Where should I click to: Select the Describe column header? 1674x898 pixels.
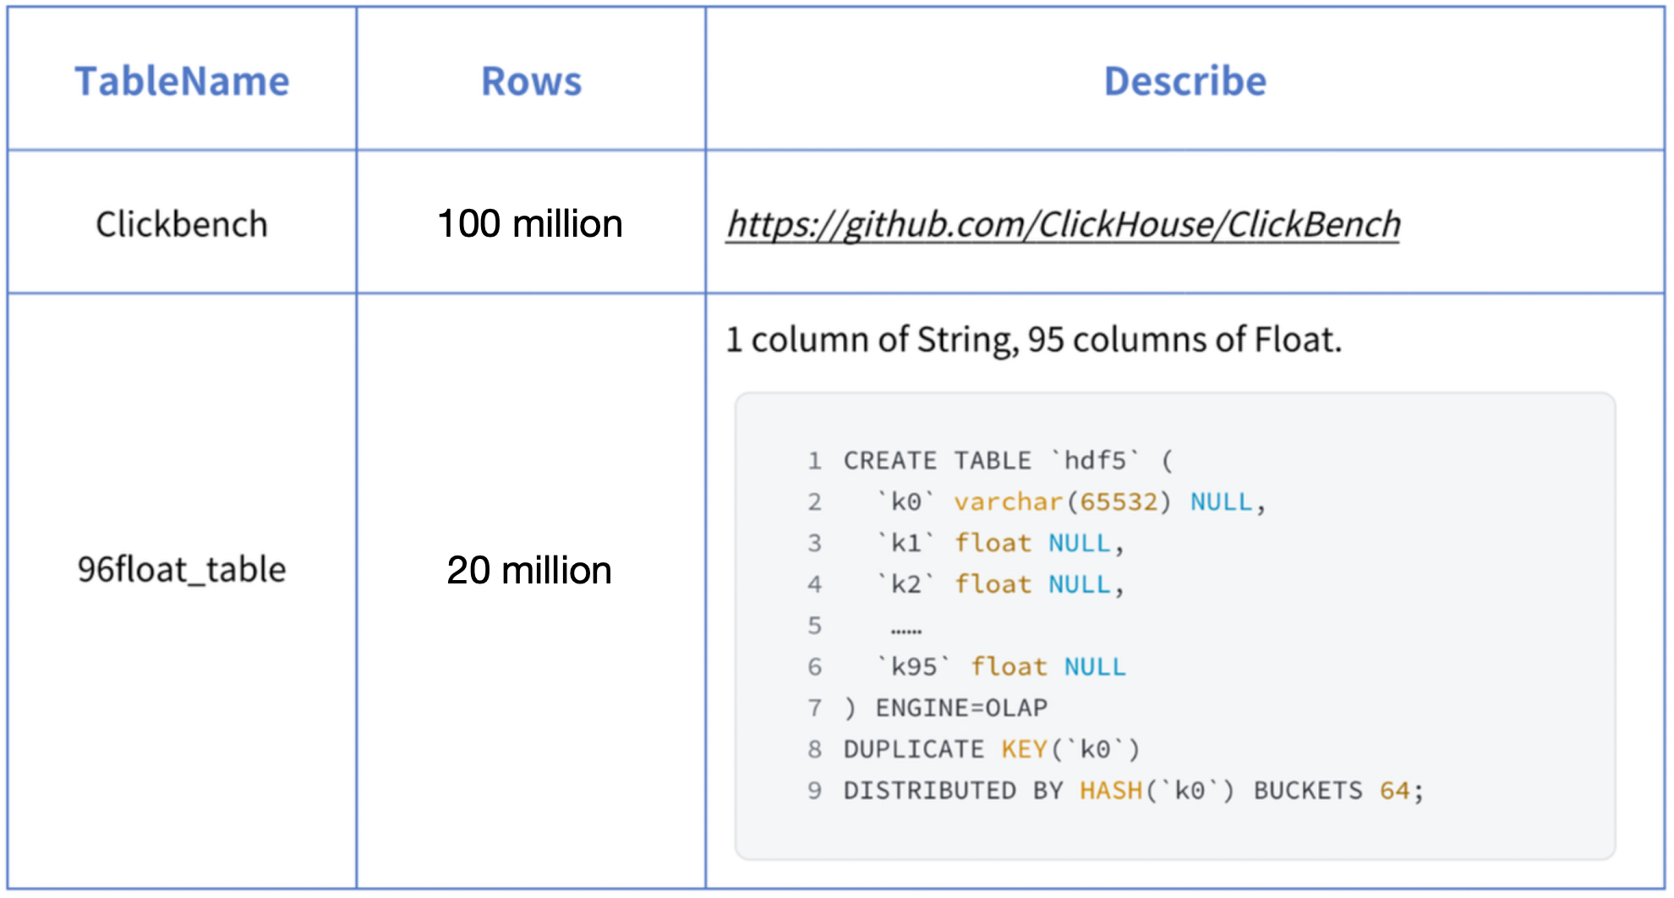1184,81
